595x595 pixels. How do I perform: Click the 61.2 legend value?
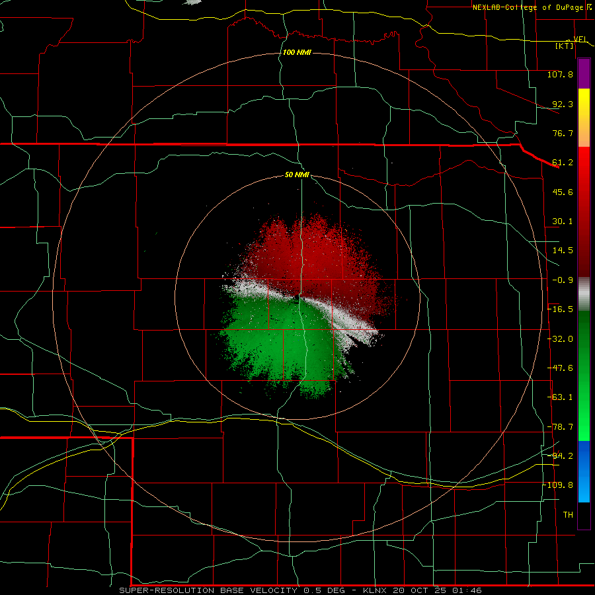(563, 163)
